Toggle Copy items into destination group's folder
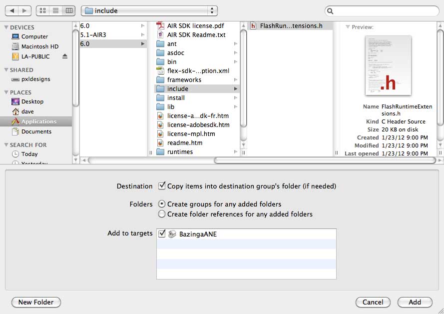444x314 pixels. pos(162,186)
